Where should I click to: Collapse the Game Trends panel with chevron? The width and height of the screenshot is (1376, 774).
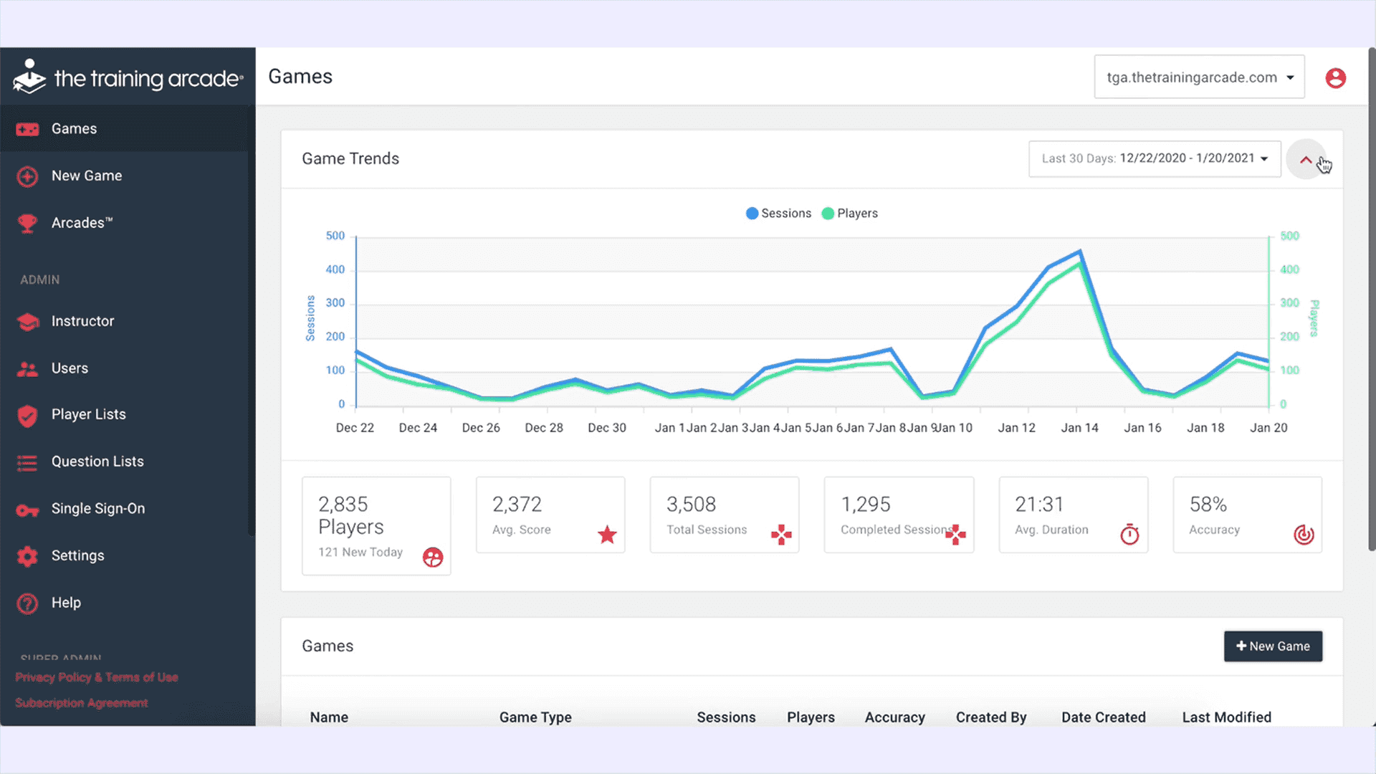(x=1306, y=159)
